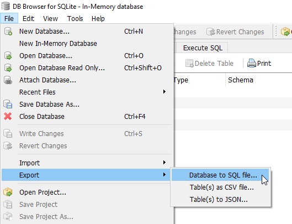Click the Open Project box icon
This screenshot has width=292, height=224.
[8, 192]
